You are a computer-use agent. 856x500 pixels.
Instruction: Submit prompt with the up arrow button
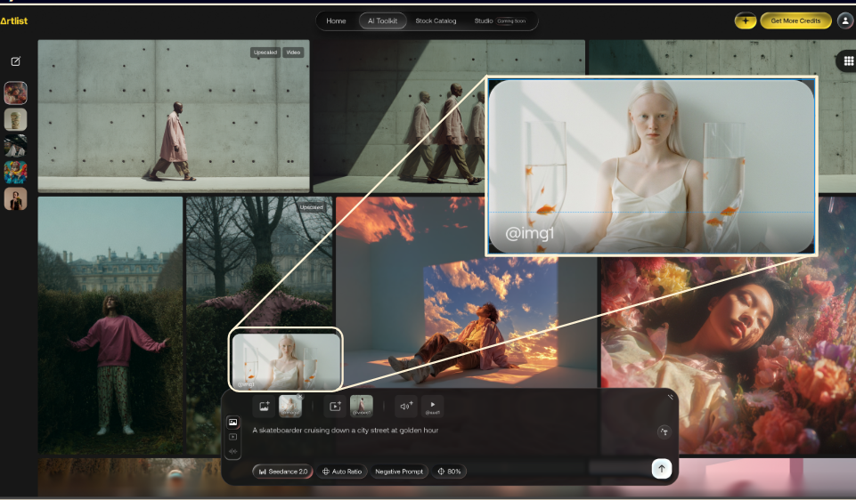pyautogui.click(x=661, y=469)
